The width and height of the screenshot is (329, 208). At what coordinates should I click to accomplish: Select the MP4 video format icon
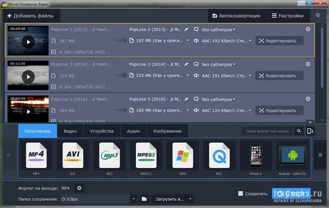point(36,155)
